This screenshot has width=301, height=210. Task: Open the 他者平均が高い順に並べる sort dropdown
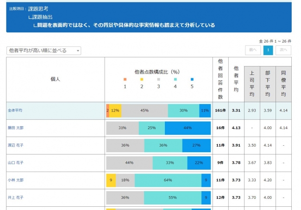(44, 50)
